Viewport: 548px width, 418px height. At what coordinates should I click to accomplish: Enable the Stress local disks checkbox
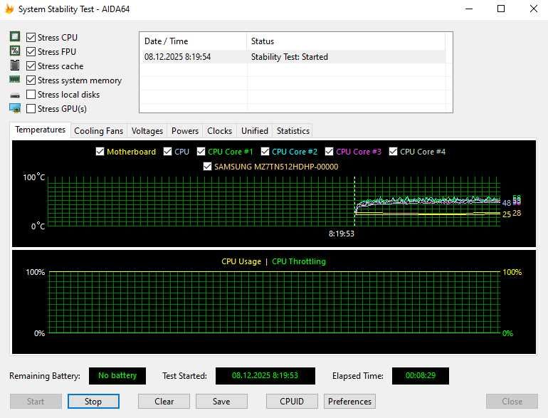pos(31,95)
